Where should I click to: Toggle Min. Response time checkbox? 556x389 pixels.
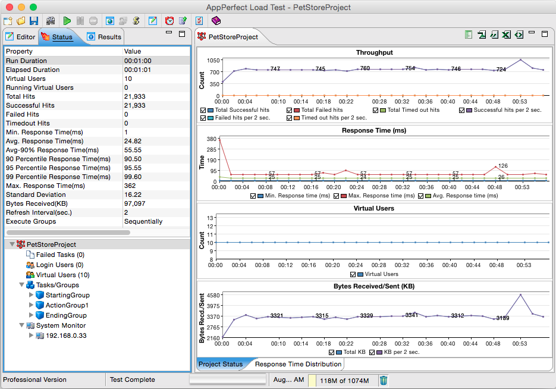coord(253,196)
